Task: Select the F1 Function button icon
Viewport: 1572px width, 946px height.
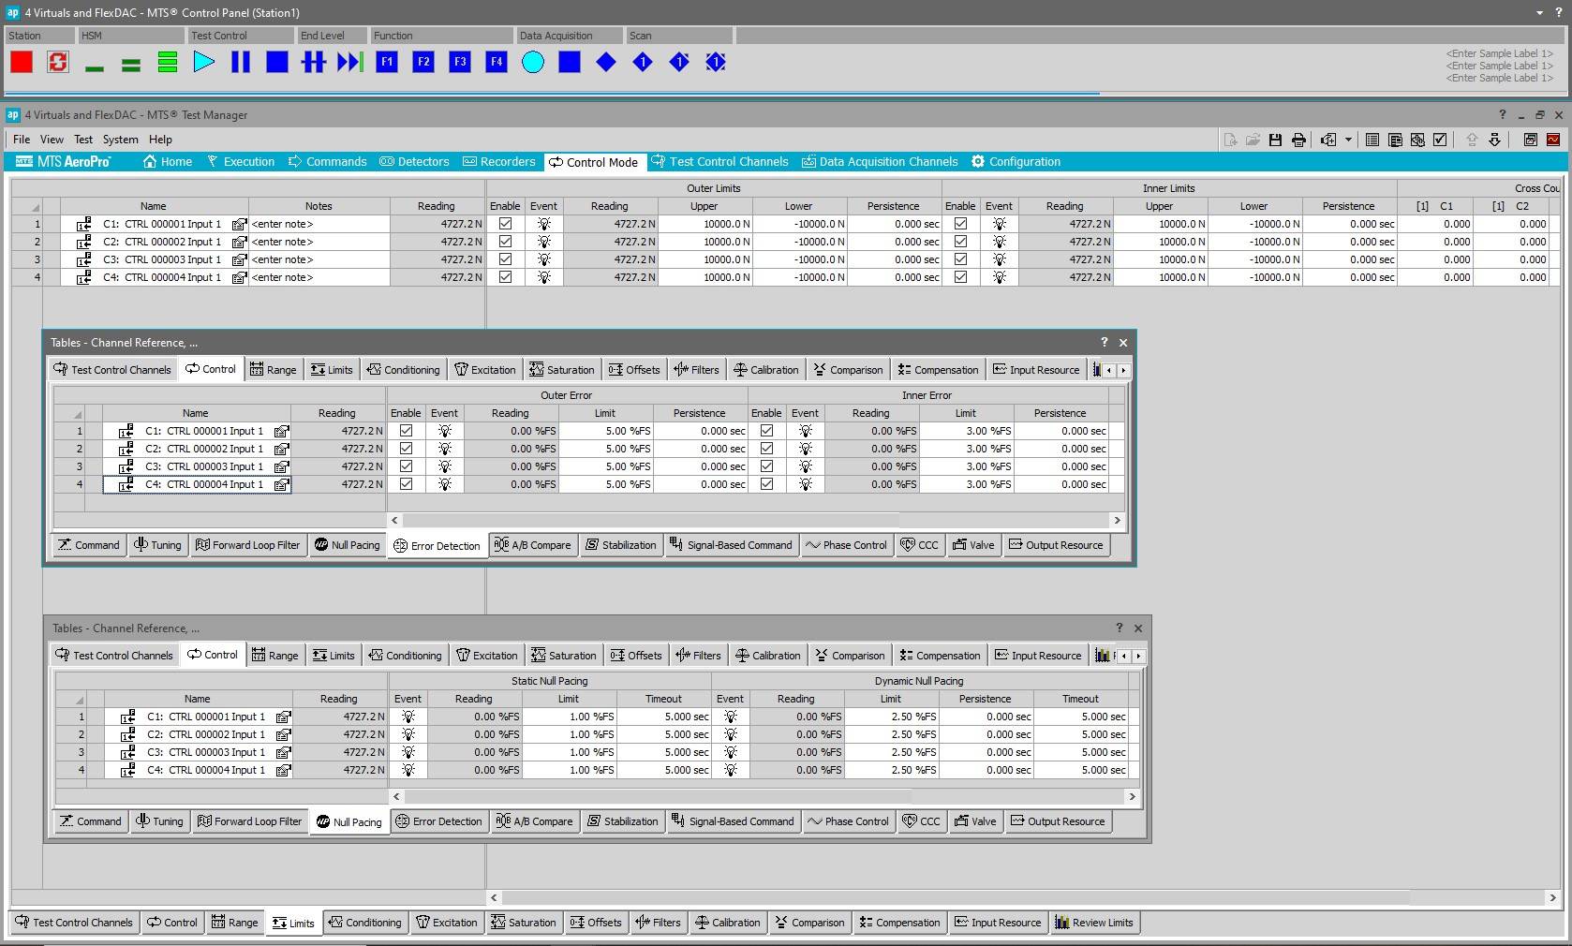Action: (x=386, y=62)
